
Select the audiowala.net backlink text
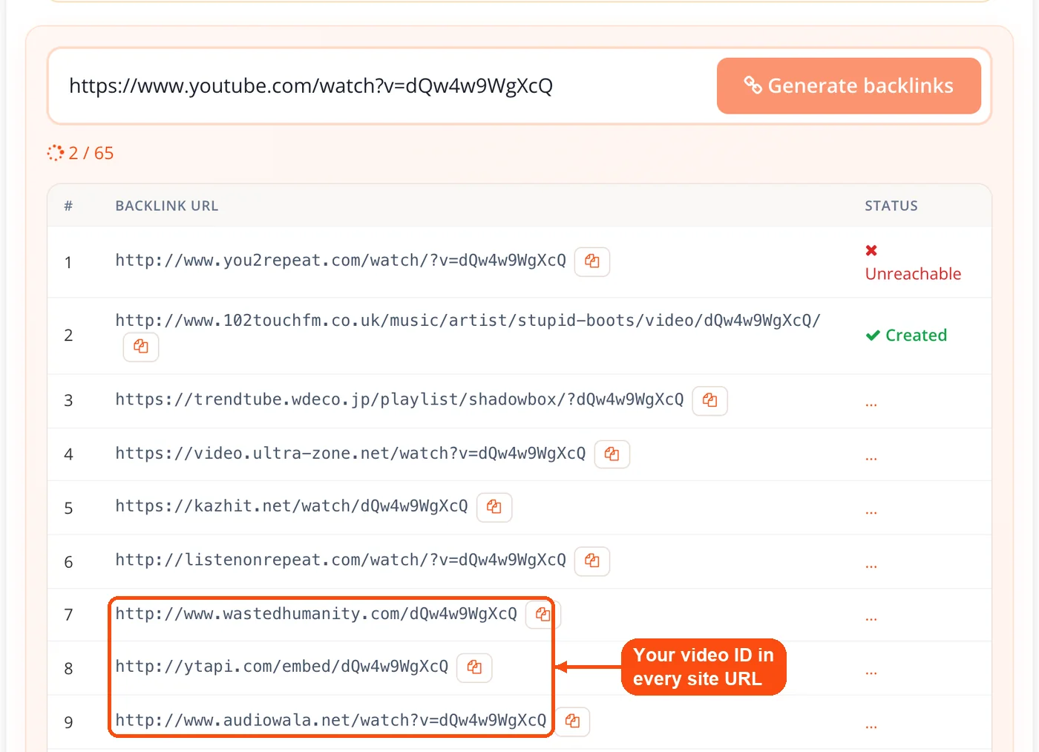(x=331, y=720)
